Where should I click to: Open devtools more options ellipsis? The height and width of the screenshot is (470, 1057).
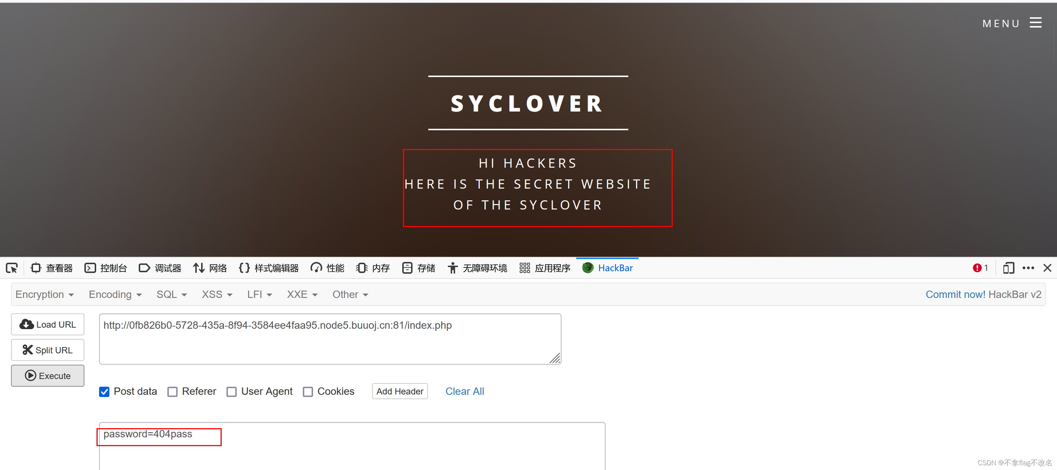click(x=1028, y=268)
